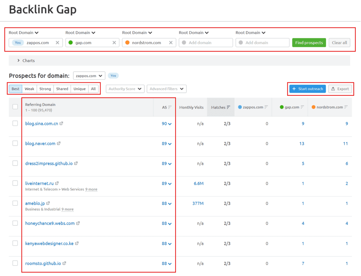Check the dress2impress.github.io row checkbox
Viewport: 361px width, 276px height.
pos(15,163)
